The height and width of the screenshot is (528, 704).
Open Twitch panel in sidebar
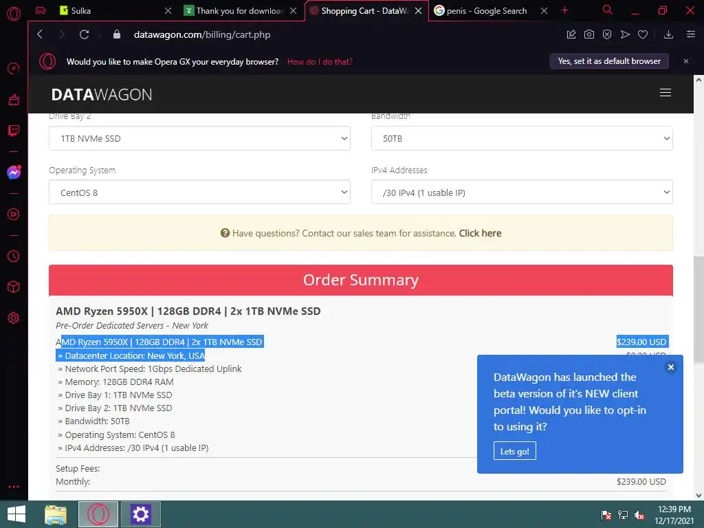click(x=14, y=131)
